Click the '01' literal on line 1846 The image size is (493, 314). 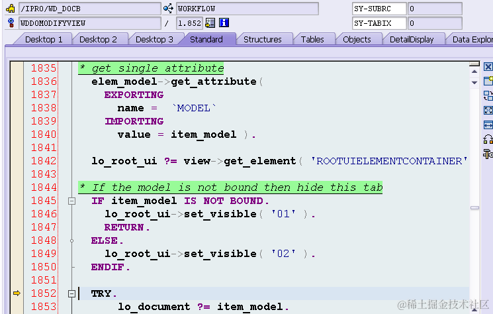(283, 214)
